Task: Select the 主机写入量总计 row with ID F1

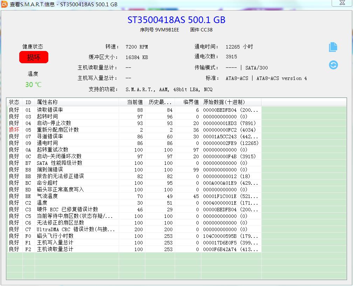Action: click(x=134, y=243)
